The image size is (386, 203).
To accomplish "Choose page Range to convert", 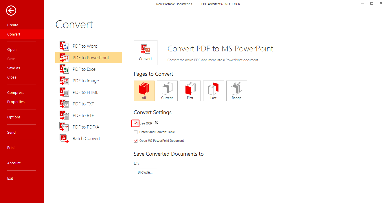I will [237, 91].
